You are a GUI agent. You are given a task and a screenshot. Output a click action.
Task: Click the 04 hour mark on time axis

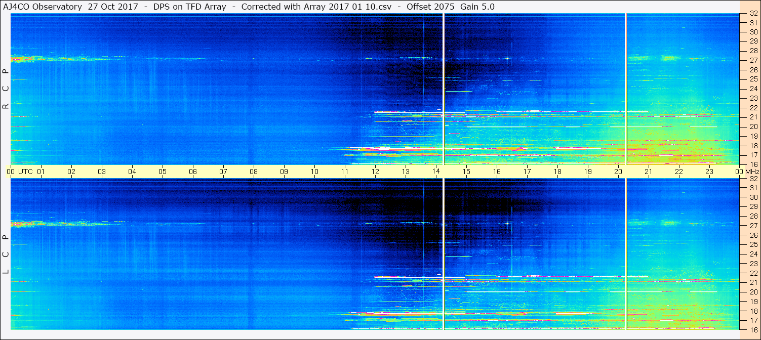[132, 172]
